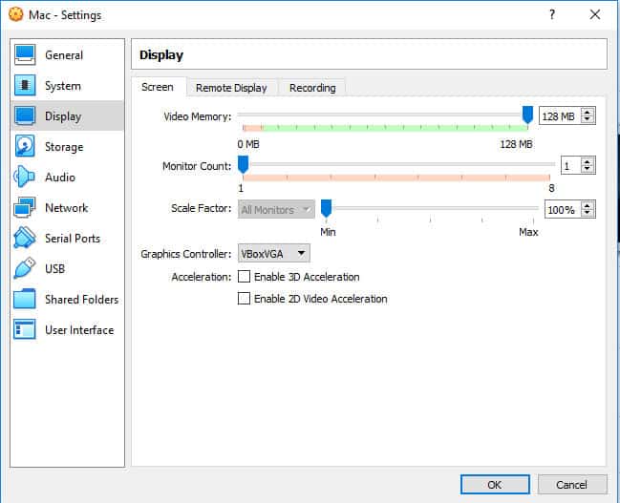Enable 2D Video Acceleration checkbox
The image size is (620, 503).
(244, 298)
